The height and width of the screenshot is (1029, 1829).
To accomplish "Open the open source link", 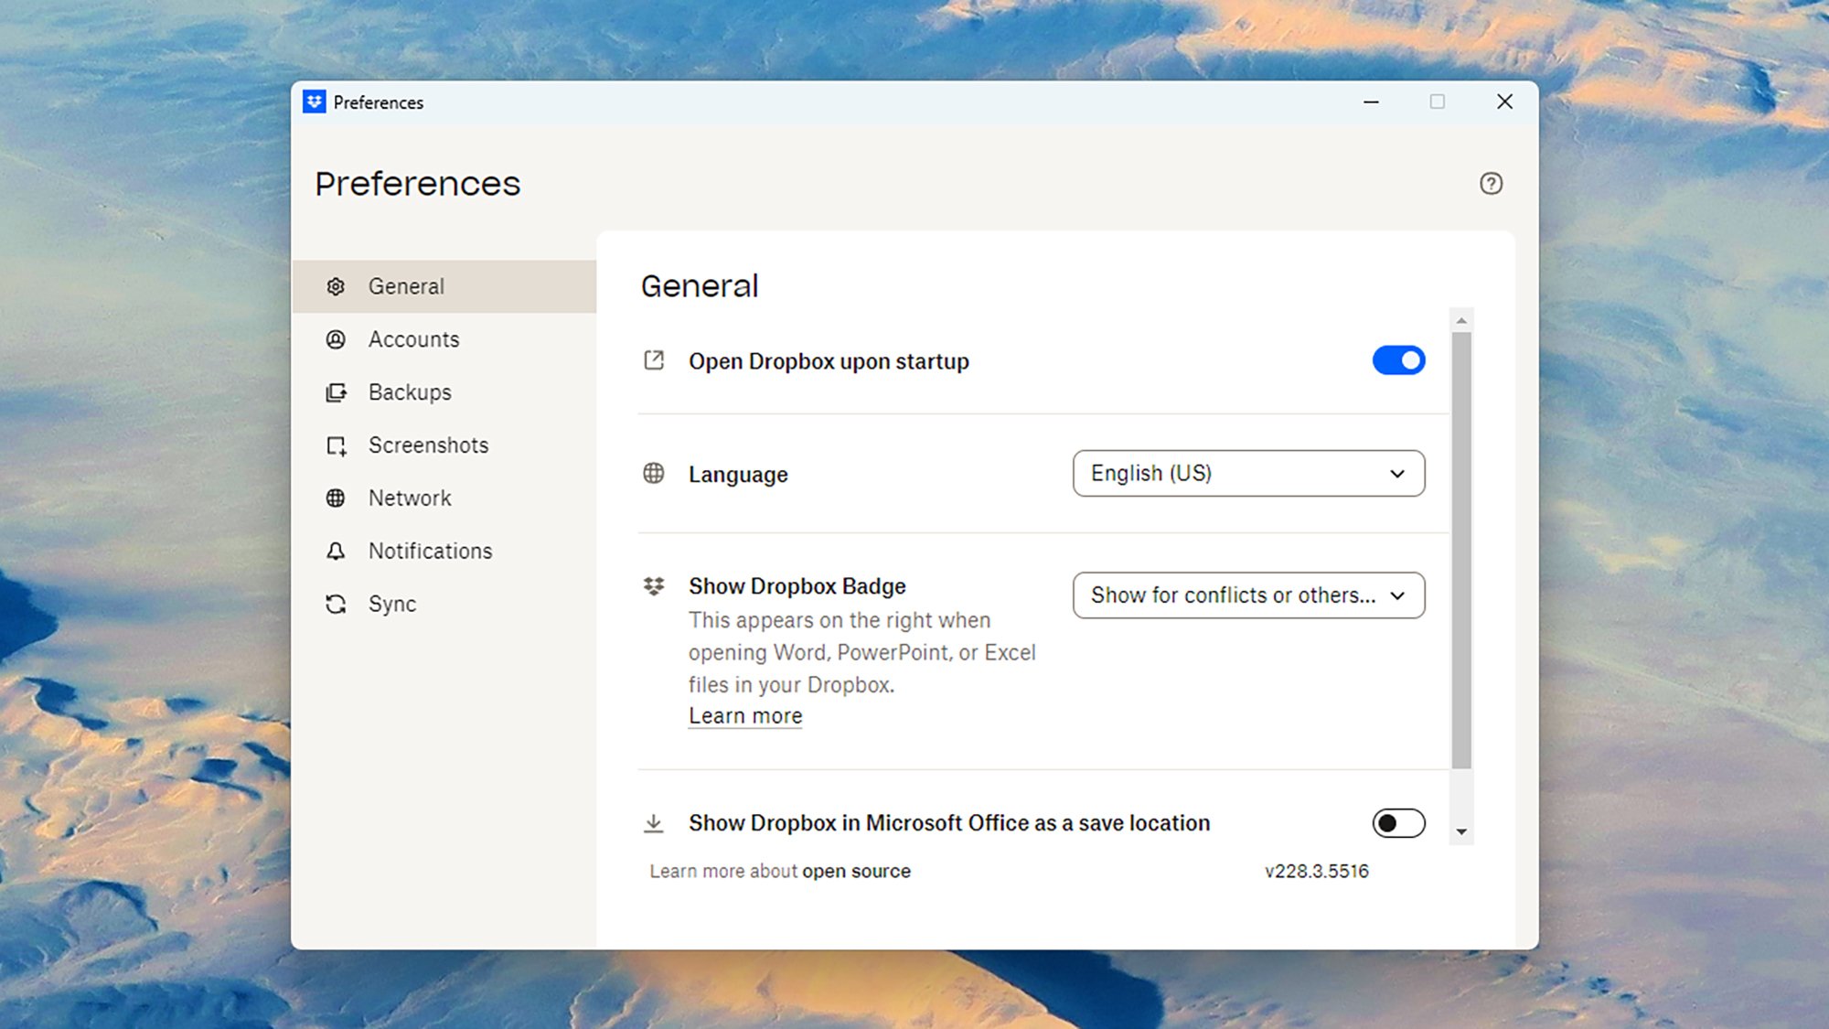I will pos(856,872).
